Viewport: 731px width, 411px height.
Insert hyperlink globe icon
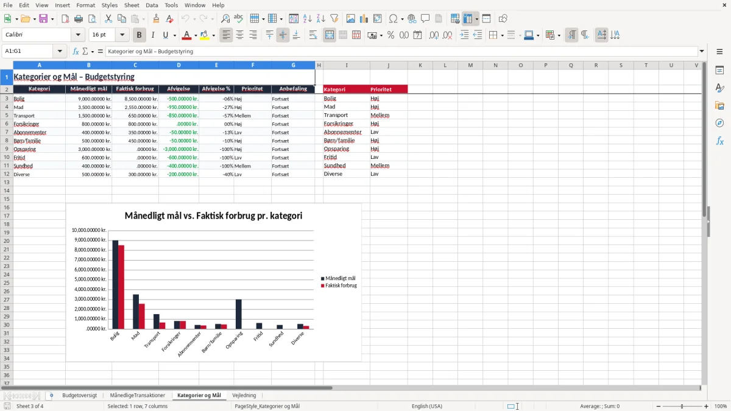pyautogui.click(x=412, y=19)
